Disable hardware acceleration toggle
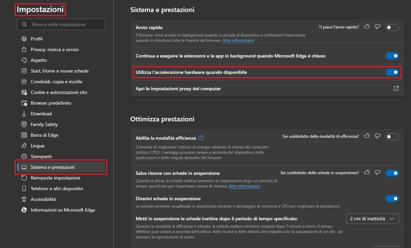 (x=392, y=72)
